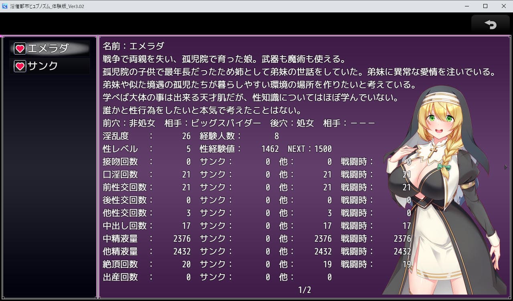Image resolution: width=513 pixels, height=301 pixels.
Task: Click the first description line about 孤児院で育った娘
Action: click(224, 59)
